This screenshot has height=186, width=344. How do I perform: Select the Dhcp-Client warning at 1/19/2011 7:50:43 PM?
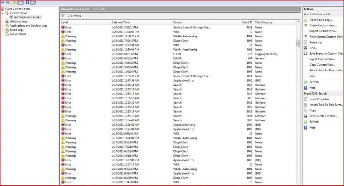pos(178,40)
